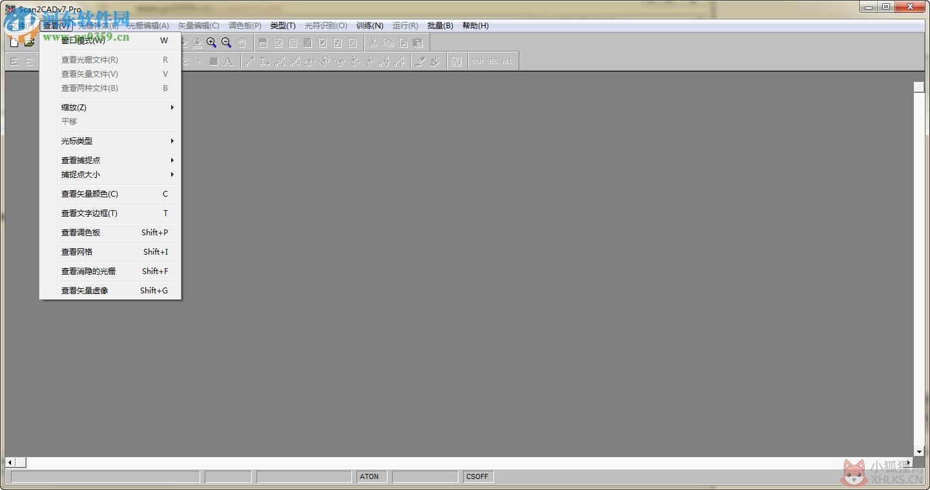Screen dimensions: 930x490
Task: Choose 查看文字边框(T) menu entry
Action: (x=110, y=213)
